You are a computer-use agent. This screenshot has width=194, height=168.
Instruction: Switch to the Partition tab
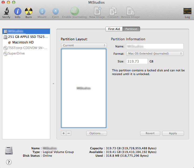point(131,29)
